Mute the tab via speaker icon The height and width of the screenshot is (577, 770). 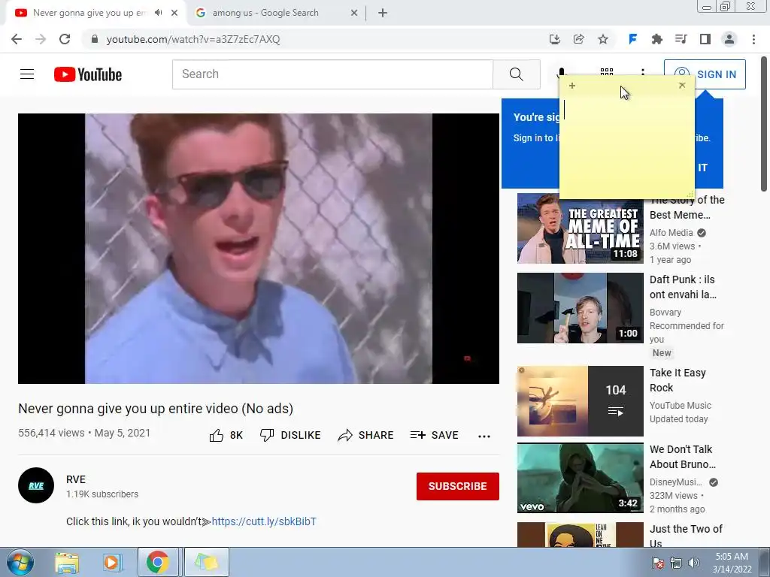click(158, 13)
